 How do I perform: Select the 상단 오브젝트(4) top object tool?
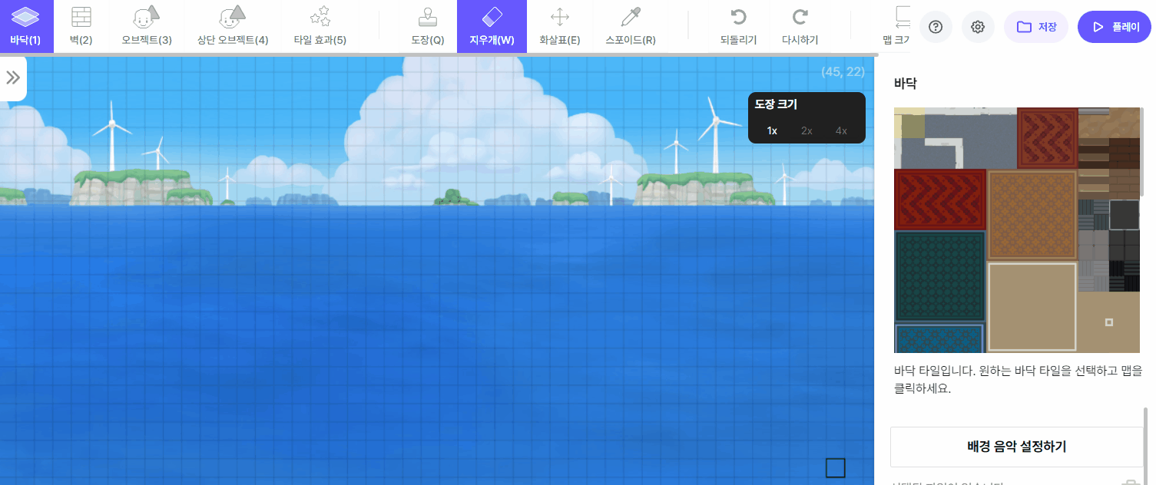tap(233, 27)
